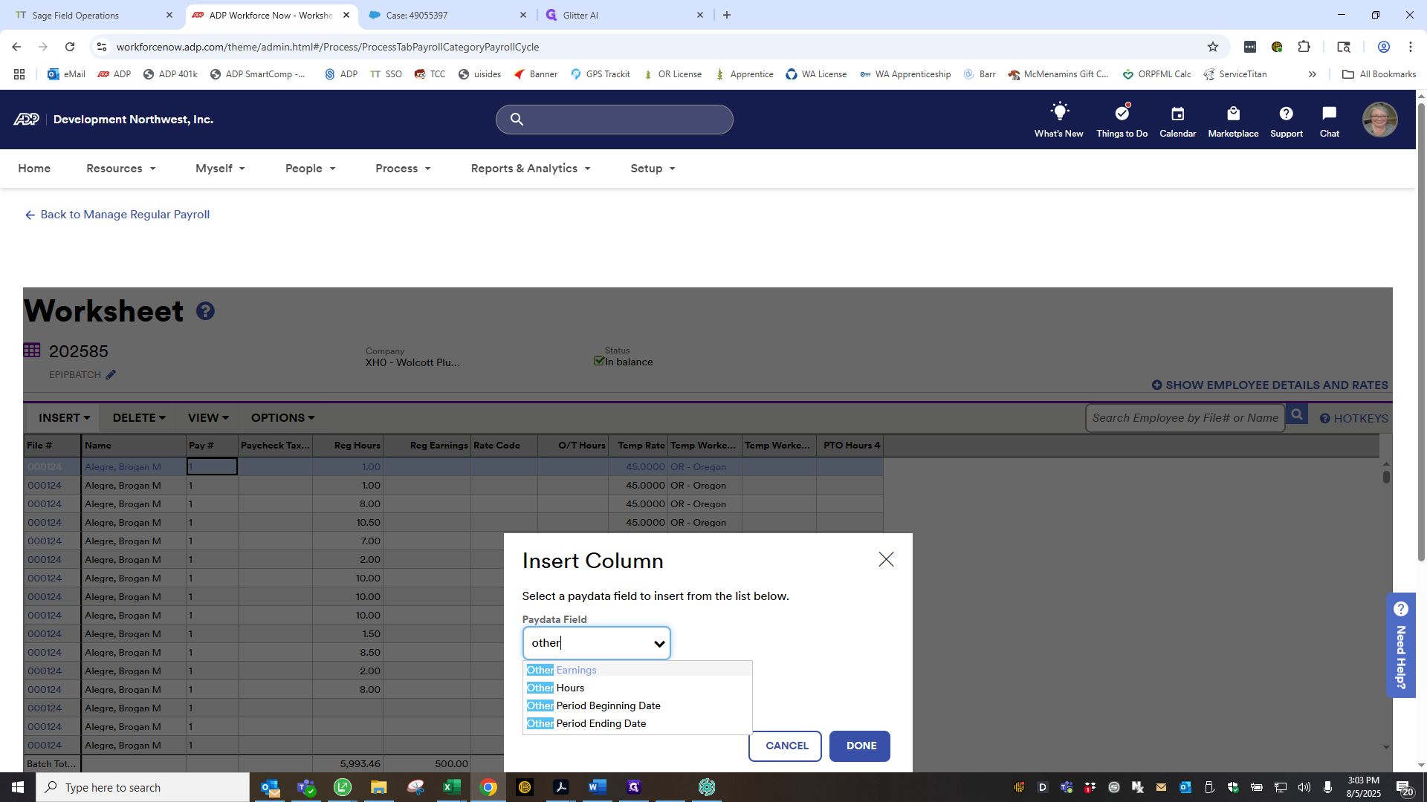Click the In balance status indicator
This screenshot has width=1427, height=802.
click(x=623, y=362)
